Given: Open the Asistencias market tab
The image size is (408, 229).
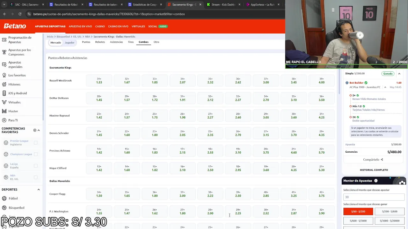Looking at the screenshot, I should [x=116, y=42].
